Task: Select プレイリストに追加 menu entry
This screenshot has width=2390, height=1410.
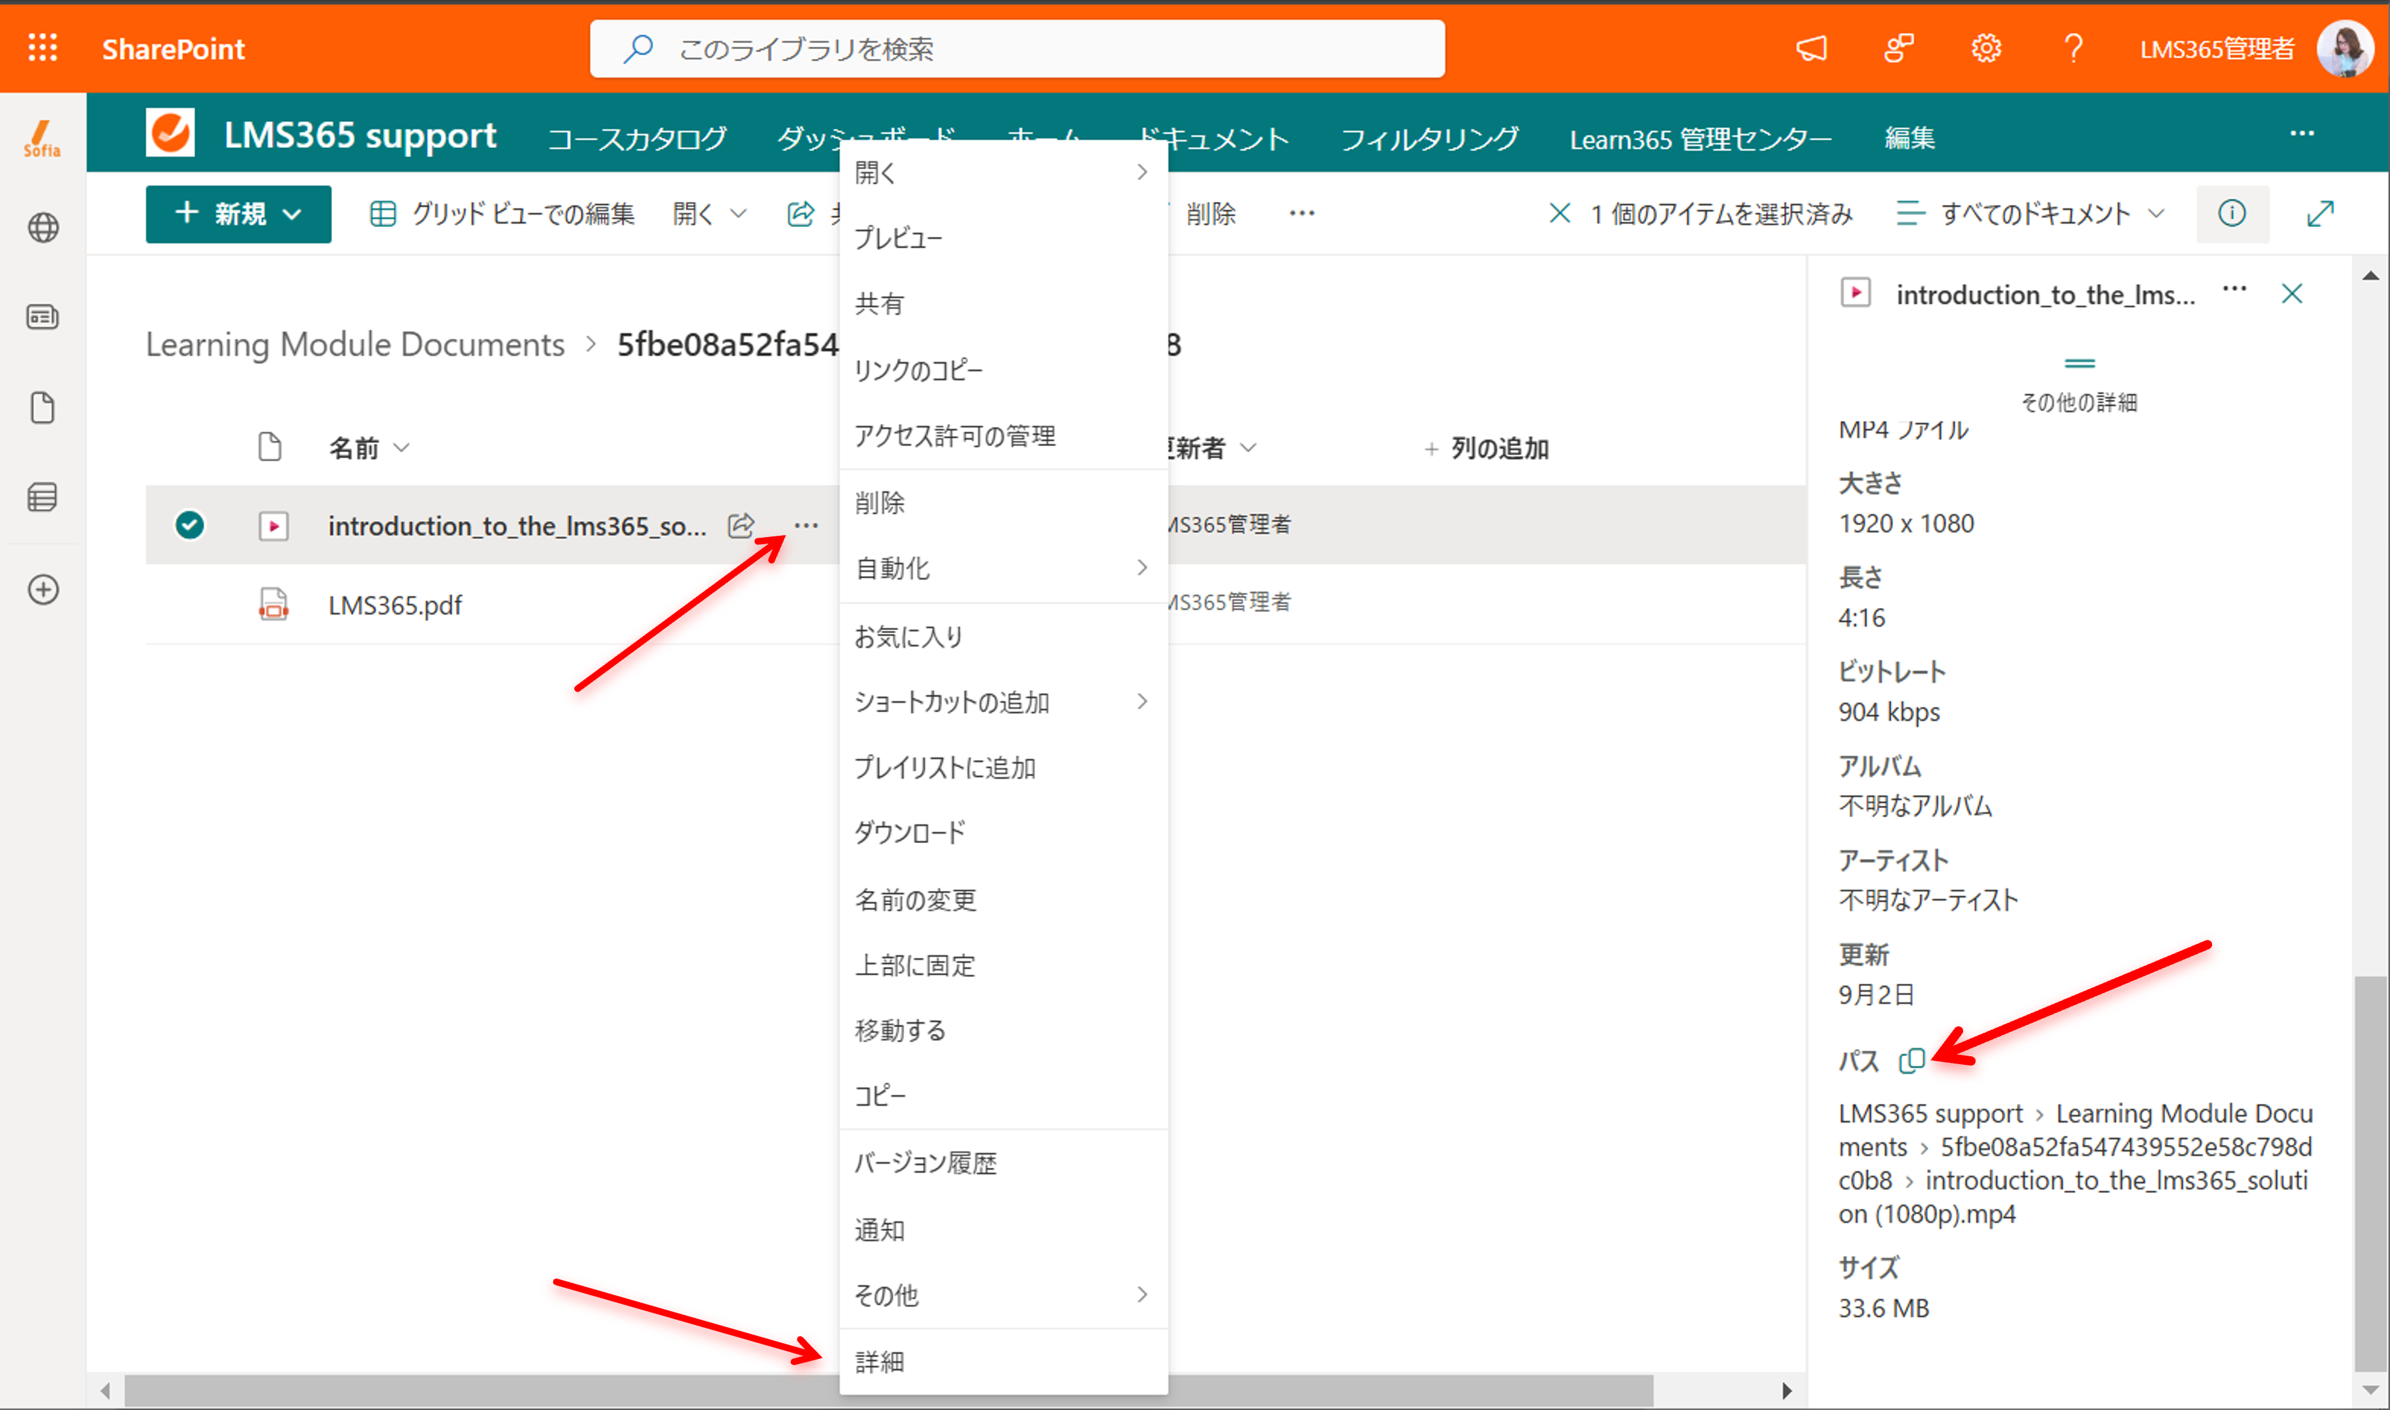Action: pos(1003,767)
